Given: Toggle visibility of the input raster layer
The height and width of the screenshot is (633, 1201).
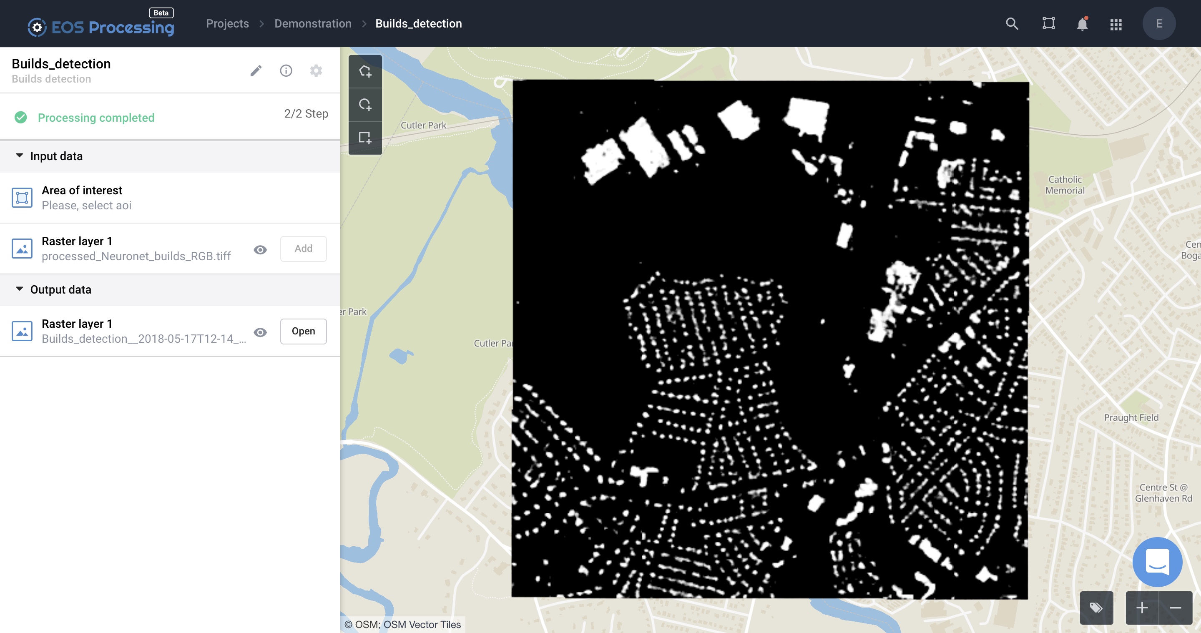Looking at the screenshot, I should tap(260, 249).
